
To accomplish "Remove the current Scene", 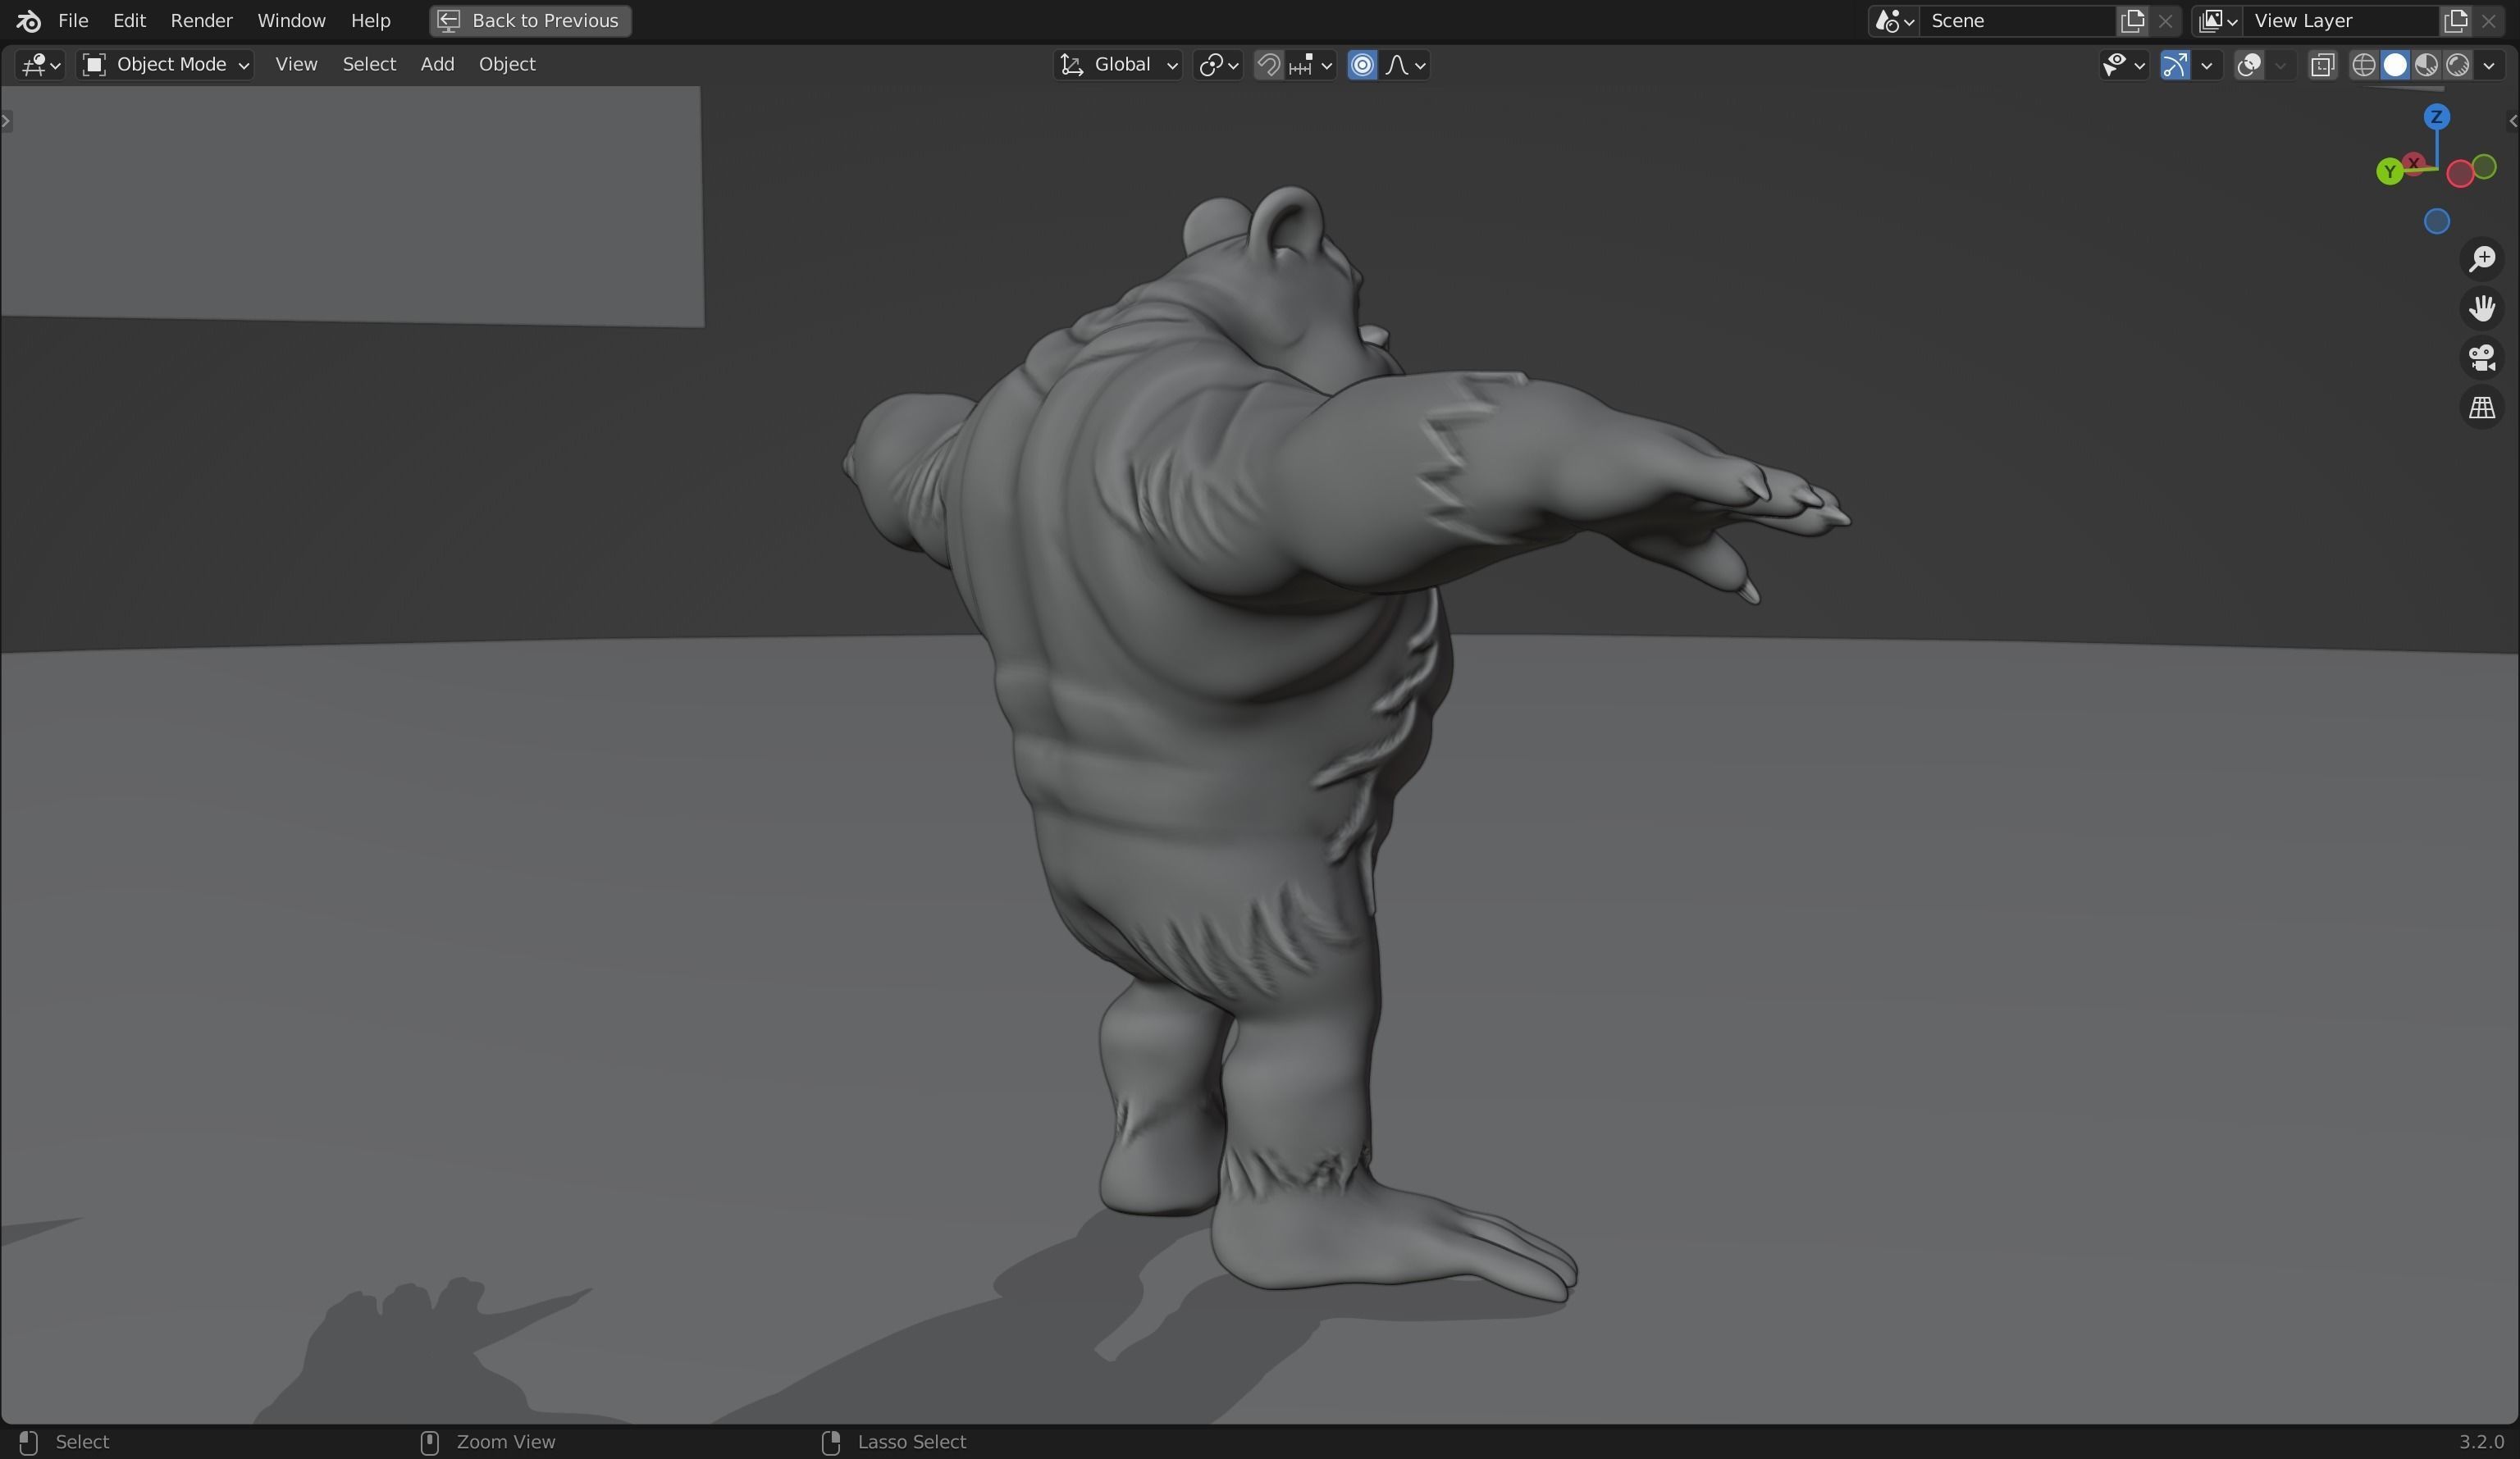I will click(2165, 21).
